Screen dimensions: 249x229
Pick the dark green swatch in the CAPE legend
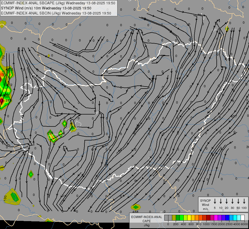pos(178,218)
